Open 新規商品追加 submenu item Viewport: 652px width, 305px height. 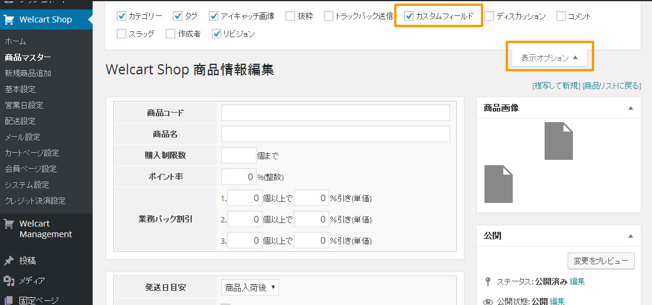(28, 73)
